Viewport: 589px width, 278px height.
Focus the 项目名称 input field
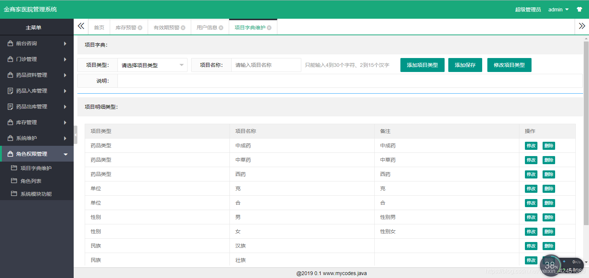[266, 65]
